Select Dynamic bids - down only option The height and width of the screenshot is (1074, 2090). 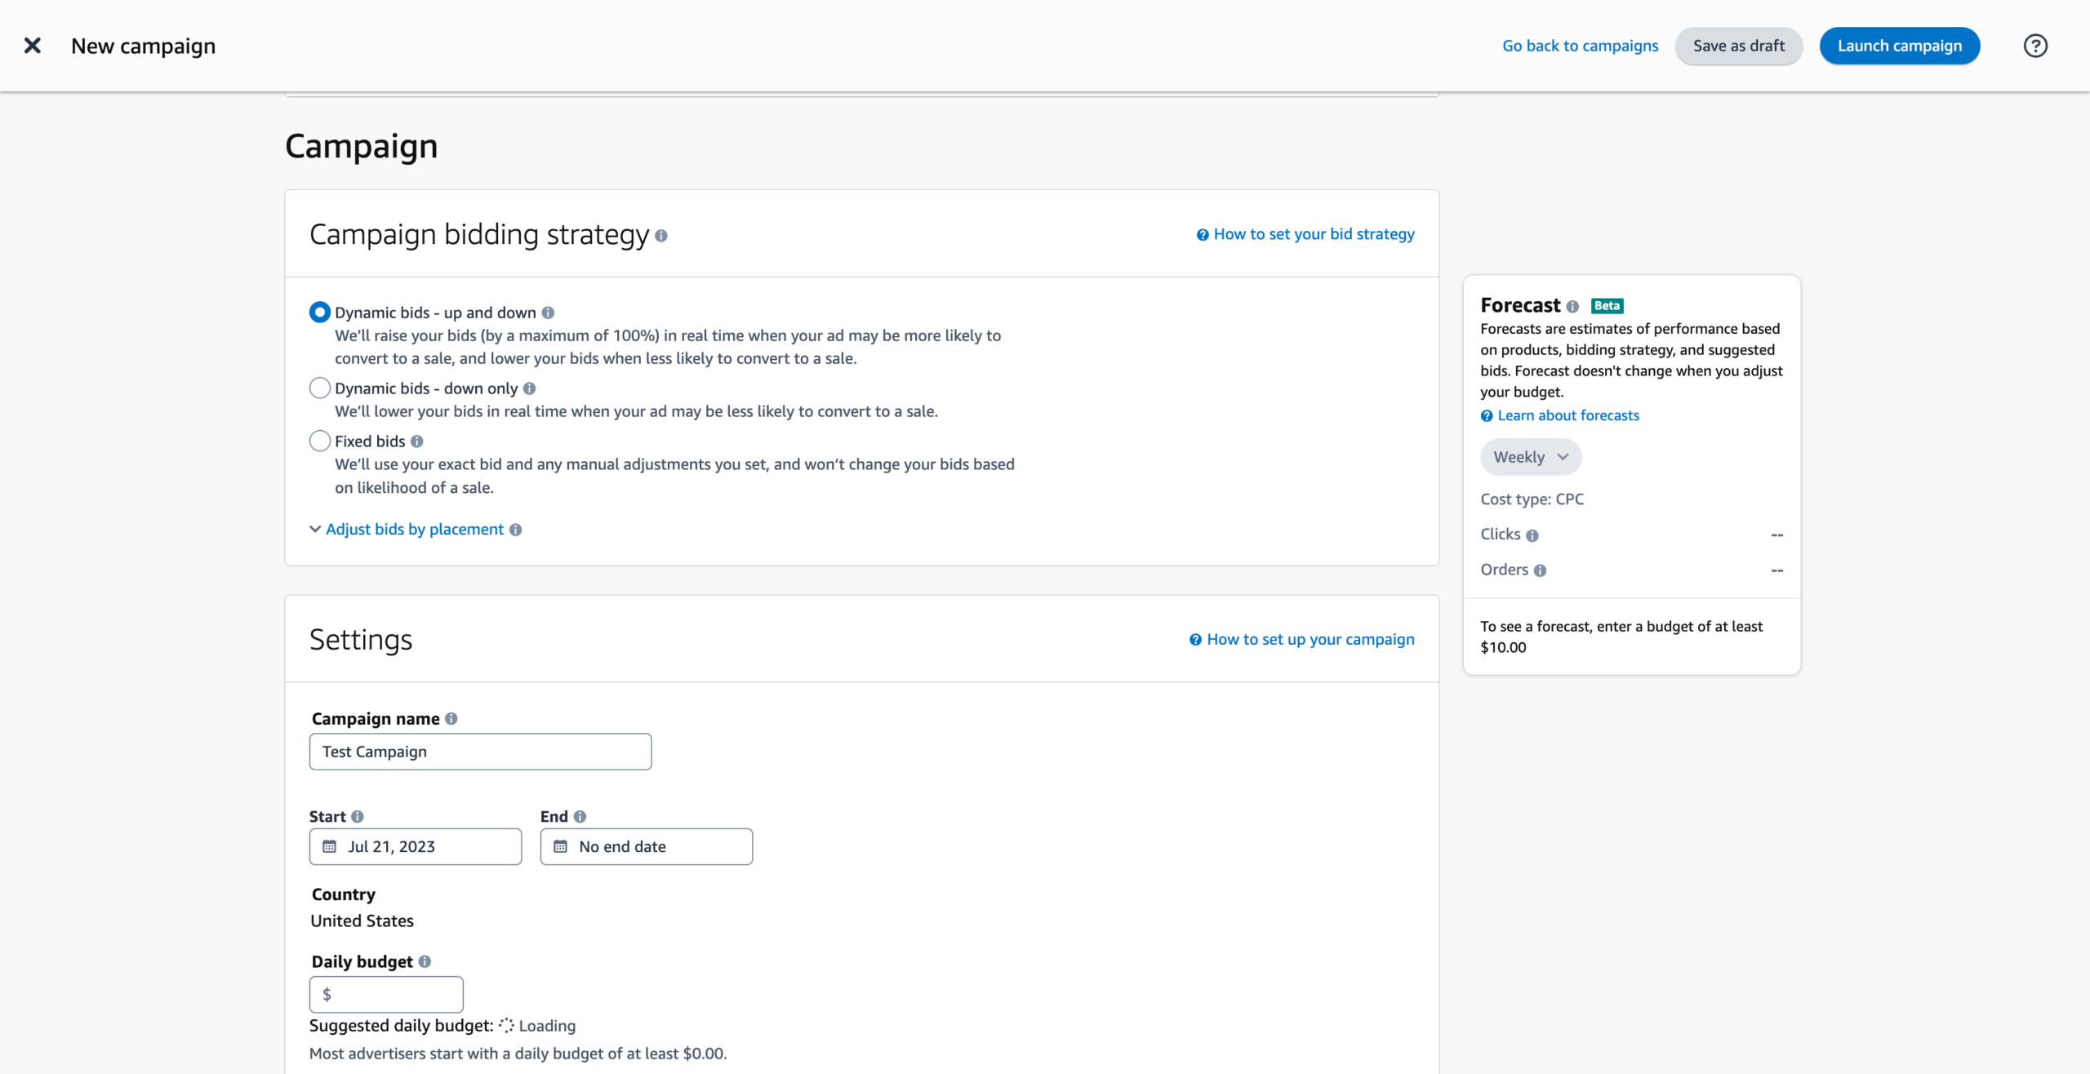coord(318,388)
